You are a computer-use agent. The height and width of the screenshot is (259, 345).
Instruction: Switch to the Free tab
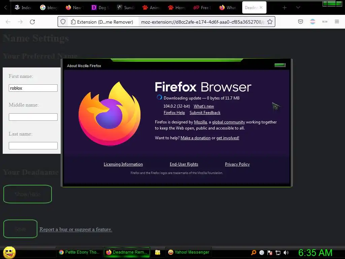coord(202,7)
